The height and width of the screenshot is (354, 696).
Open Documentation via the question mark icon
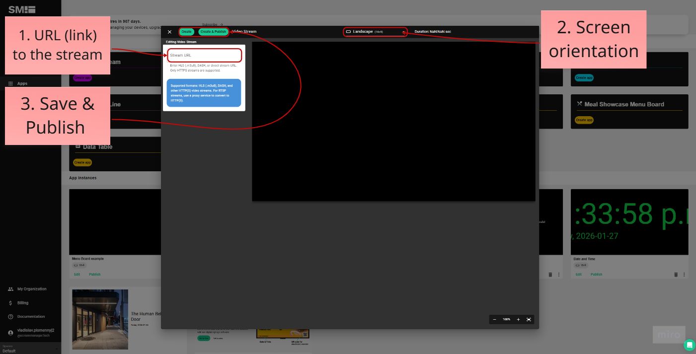(x=11, y=316)
